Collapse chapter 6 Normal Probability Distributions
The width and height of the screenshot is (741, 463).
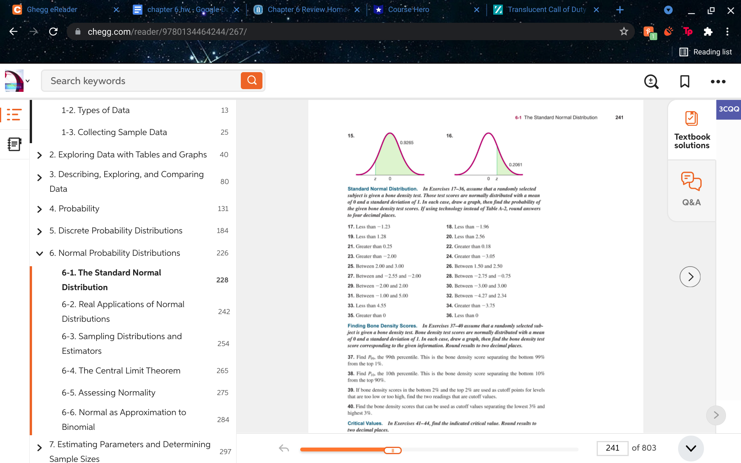pyautogui.click(x=39, y=253)
